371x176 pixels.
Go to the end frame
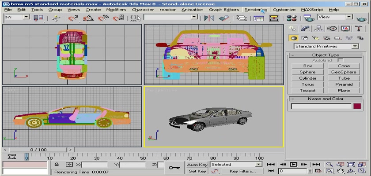coord(316,164)
